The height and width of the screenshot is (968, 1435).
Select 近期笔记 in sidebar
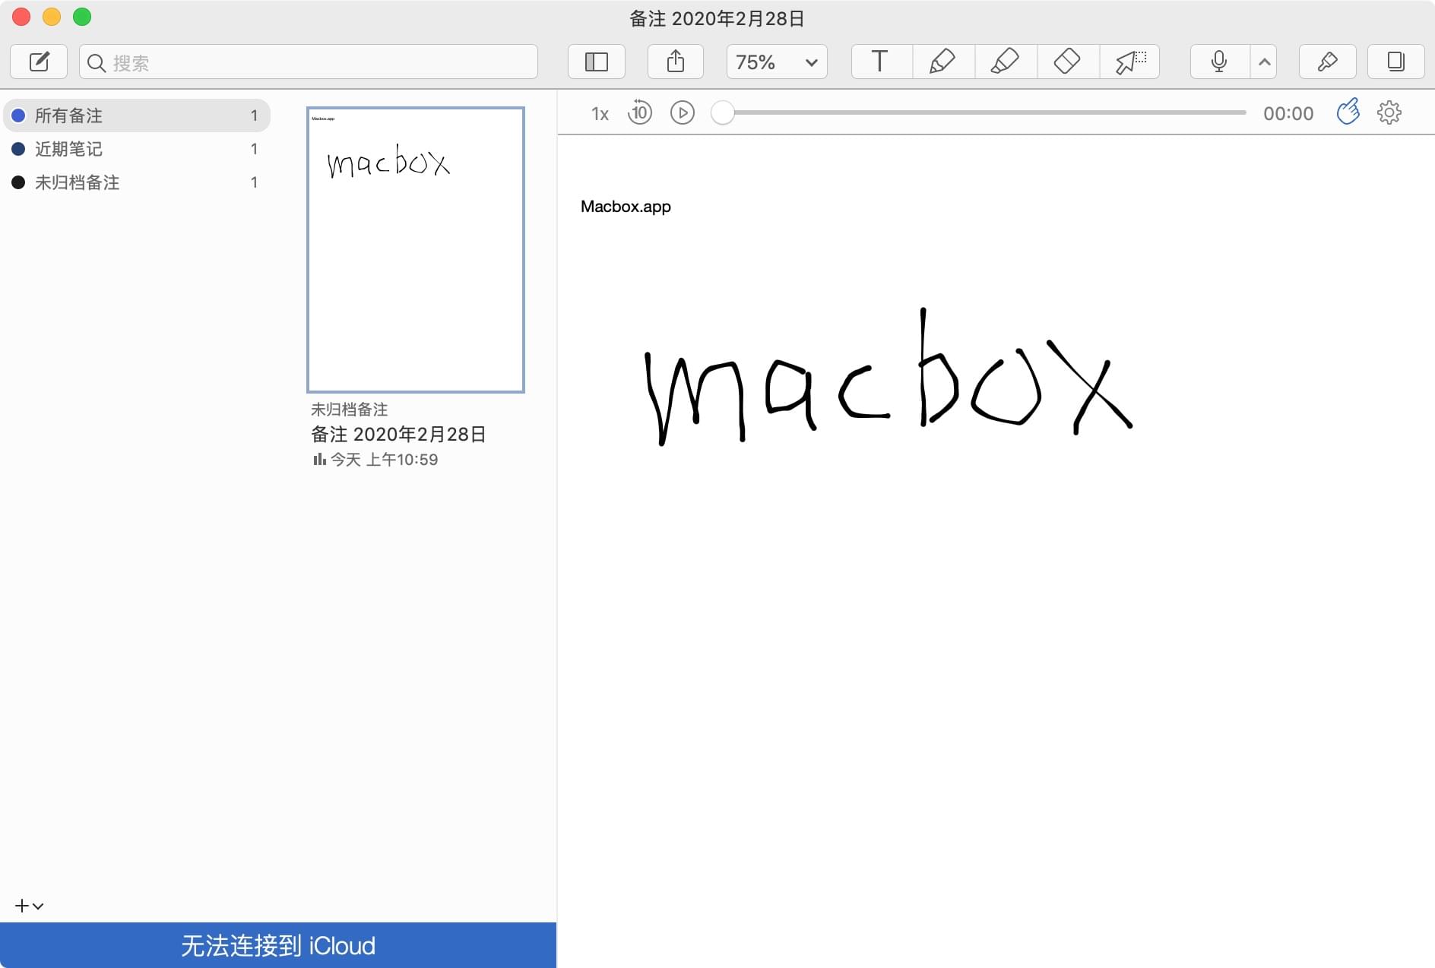[137, 149]
